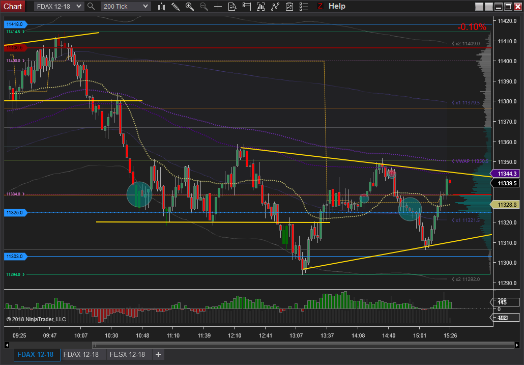Click the scrollbar left arrow
Image resolution: width=524 pixels, height=365 pixels.
coord(7,345)
